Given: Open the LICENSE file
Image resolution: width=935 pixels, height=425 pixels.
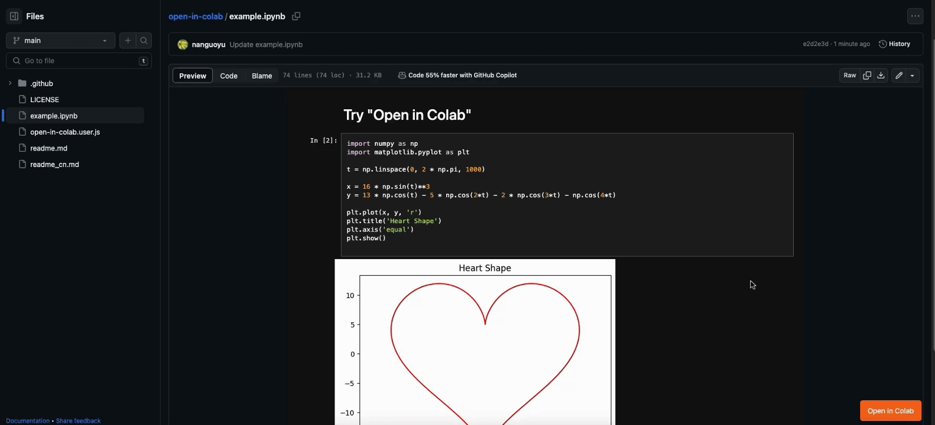Looking at the screenshot, I should [44, 100].
